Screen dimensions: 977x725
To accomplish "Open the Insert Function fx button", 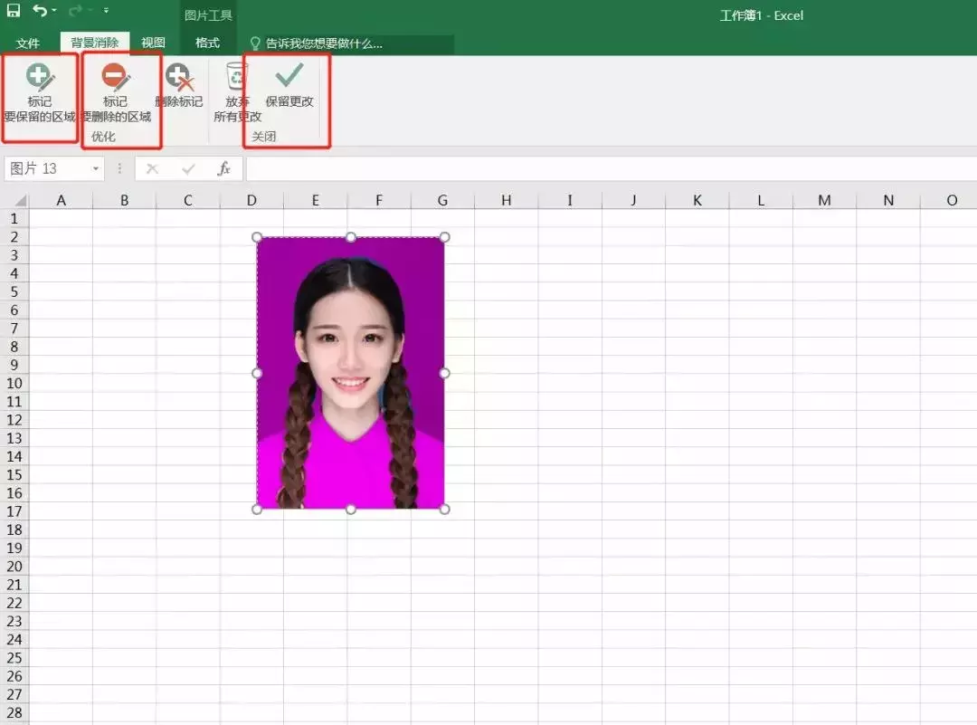I will coord(223,169).
